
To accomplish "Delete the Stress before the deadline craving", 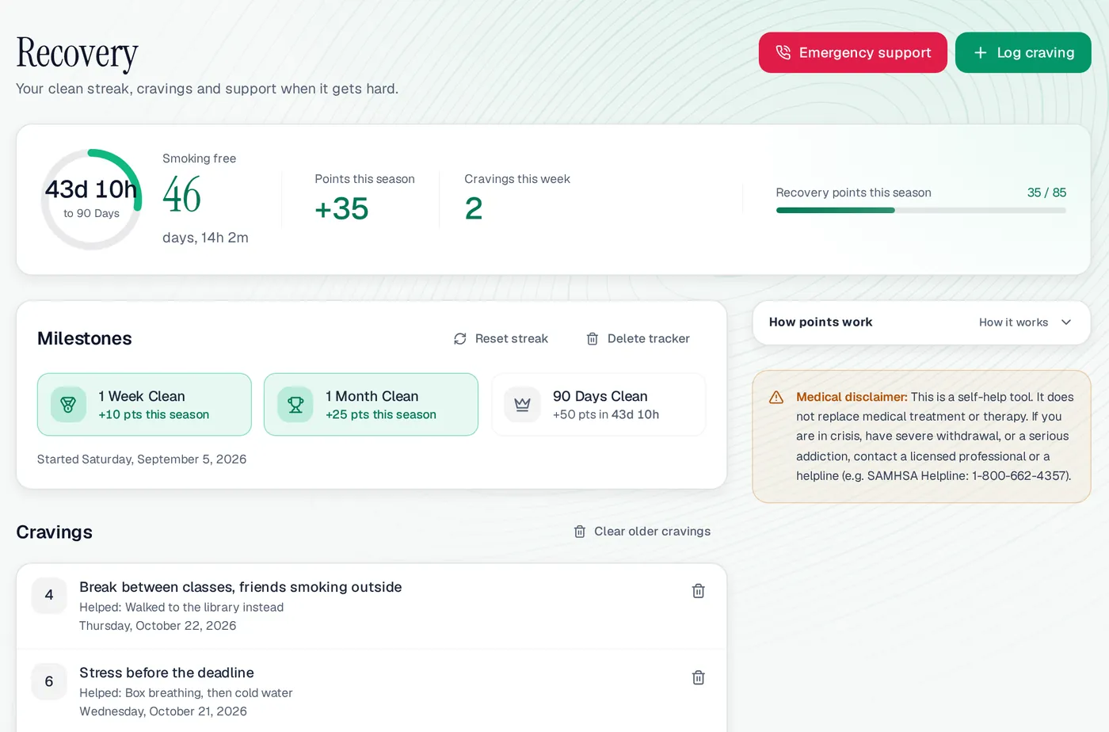I will click(698, 677).
